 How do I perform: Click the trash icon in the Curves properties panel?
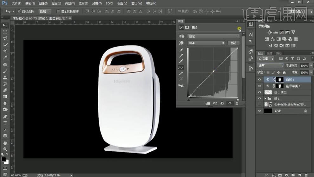pos(237,103)
